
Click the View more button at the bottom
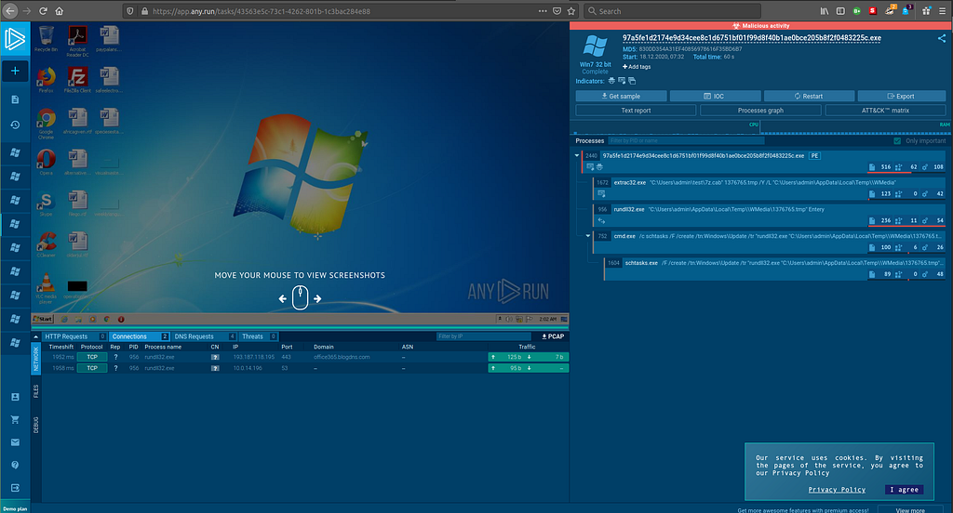point(910,510)
